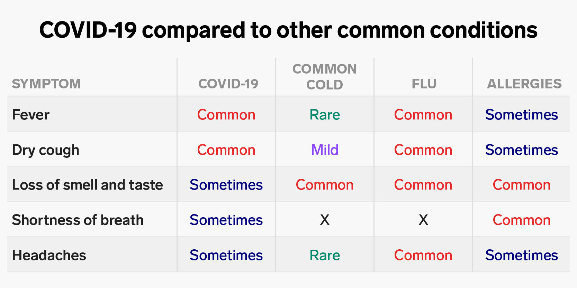The height and width of the screenshot is (288, 577).
Task: Click the chart title heading
Action: pos(288,30)
